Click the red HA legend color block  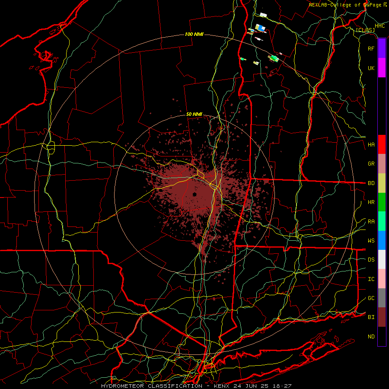click(382, 144)
